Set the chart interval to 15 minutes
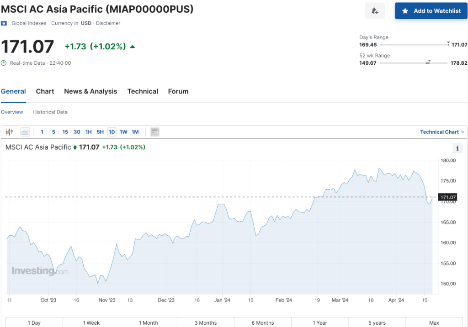Screen dimensions: 468x327 tap(65, 132)
